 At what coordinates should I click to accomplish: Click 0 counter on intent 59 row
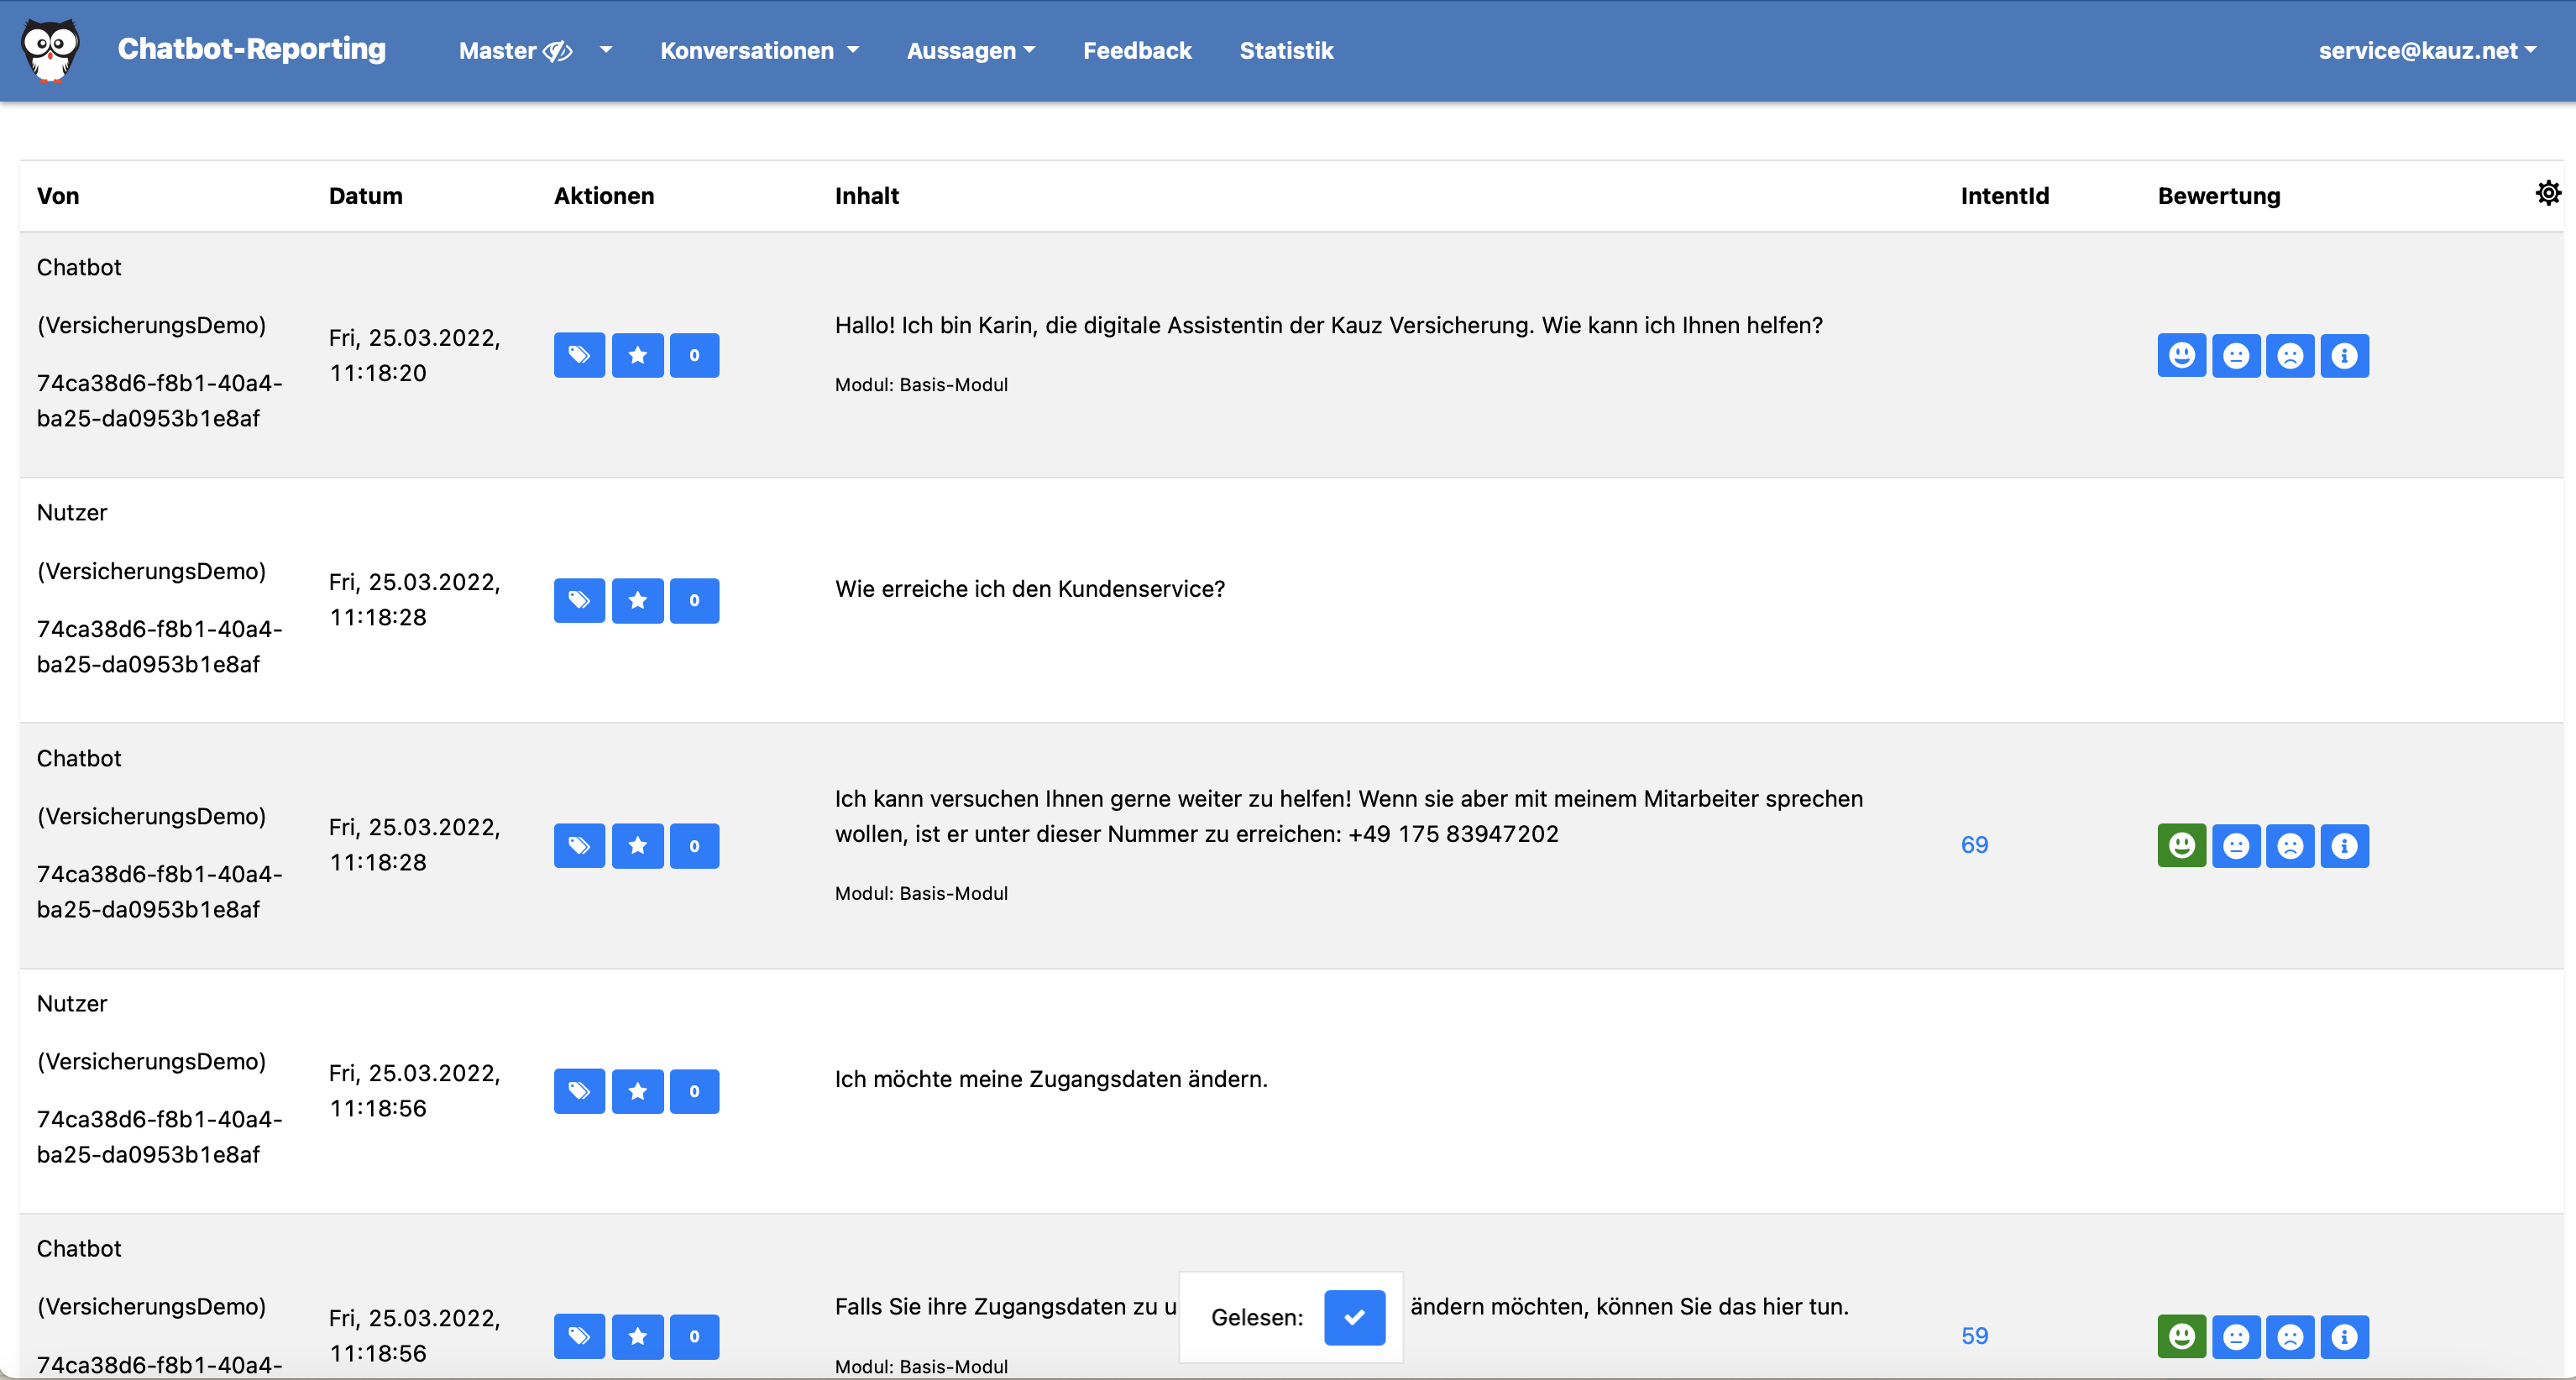[x=694, y=1336]
